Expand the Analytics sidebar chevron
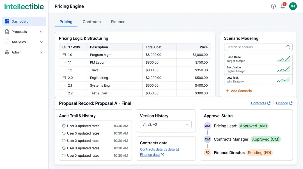The width and height of the screenshot is (303, 169). pos(41,42)
